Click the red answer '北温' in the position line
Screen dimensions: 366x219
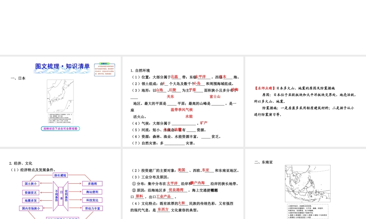pyautogui.click(x=174, y=77)
